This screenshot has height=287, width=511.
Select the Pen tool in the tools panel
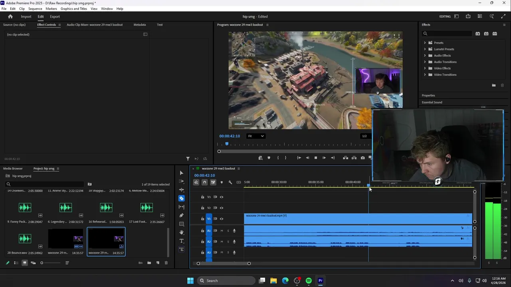[x=182, y=215]
